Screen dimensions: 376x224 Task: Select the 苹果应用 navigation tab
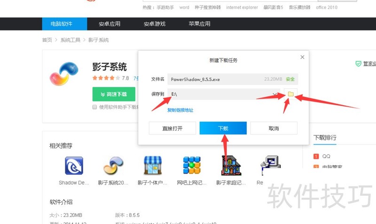[199, 24]
